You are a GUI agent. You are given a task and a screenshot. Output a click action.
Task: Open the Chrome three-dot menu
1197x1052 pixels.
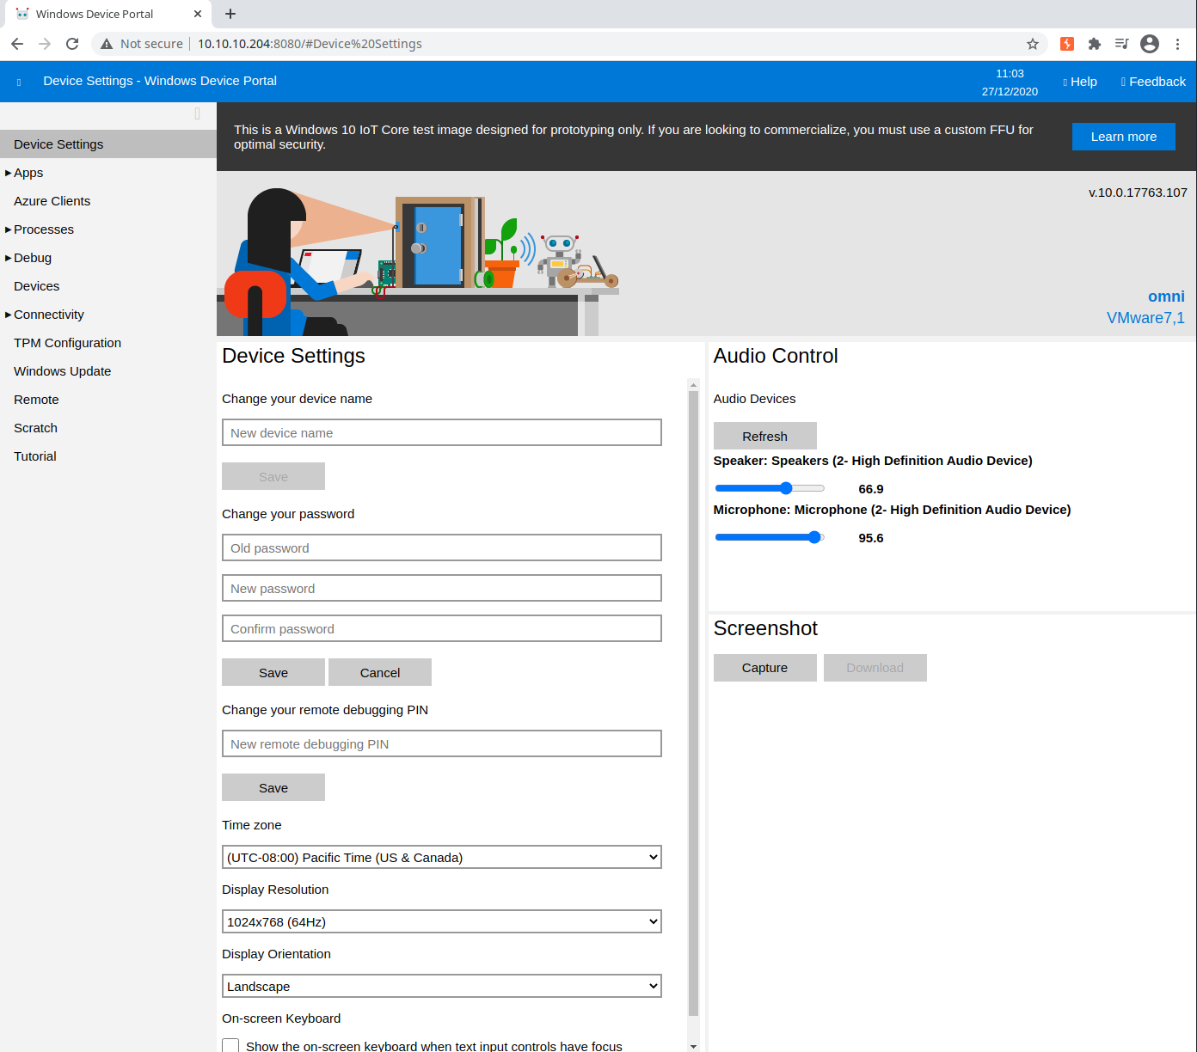point(1177,44)
